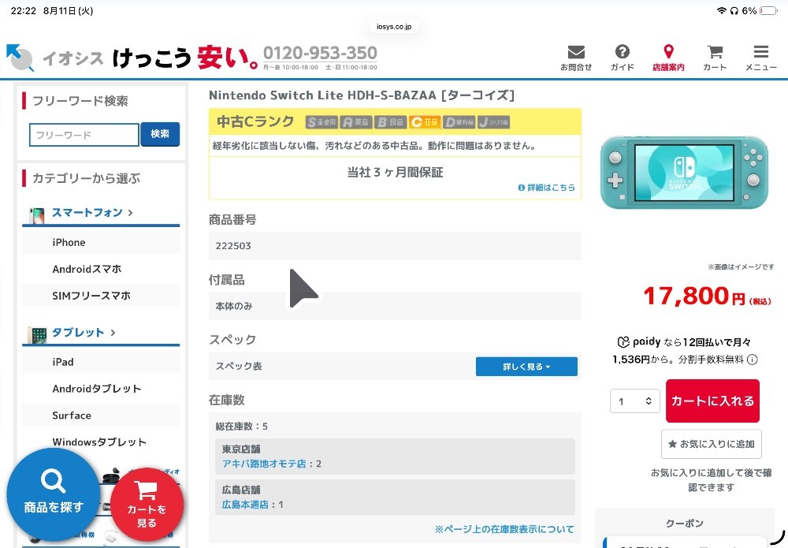Expand the スマートフォン category
The image size is (788, 548).
pos(92,213)
